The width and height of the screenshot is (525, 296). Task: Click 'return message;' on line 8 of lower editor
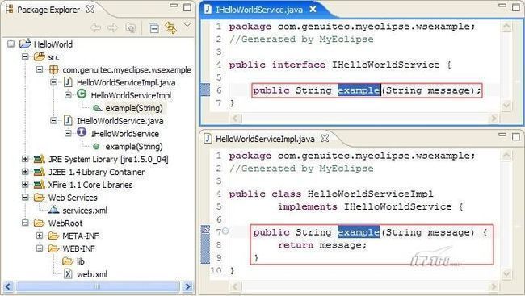tap(322, 245)
